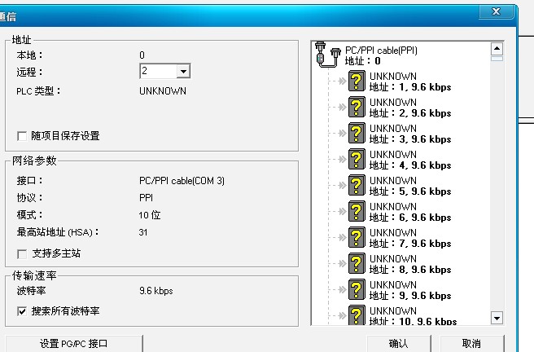Enable the 随项目保存设置 checkbox
The width and height of the screenshot is (534, 352).
click(22, 136)
